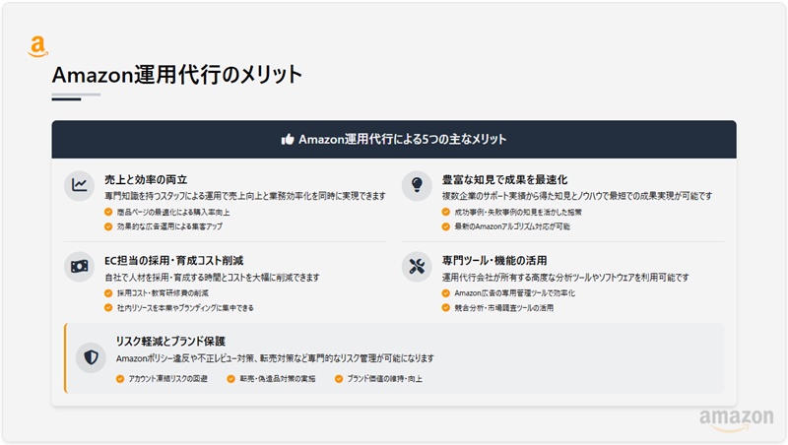Click the check mark before 転売・偽造品対策の実施
The width and height of the screenshot is (788, 445).
pos(231,379)
